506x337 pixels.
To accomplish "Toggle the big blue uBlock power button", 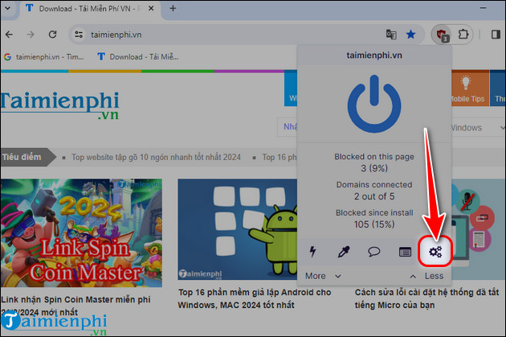I will [x=374, y=104].
